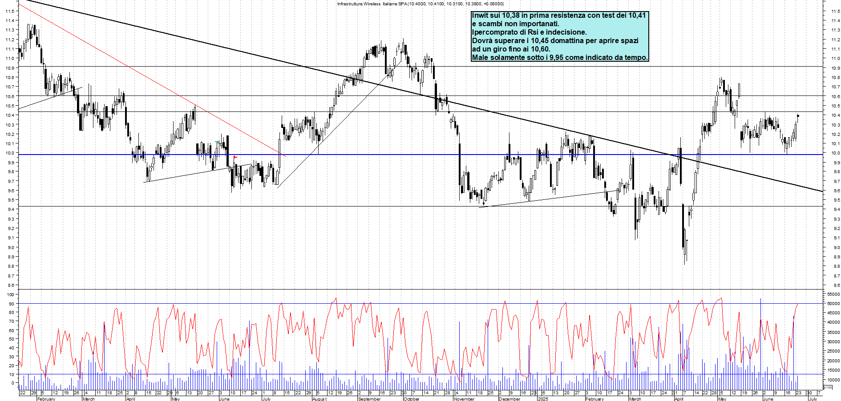This screenshot has width=841, height=401.
Task: Click the 11.5 label on the left price axis
Action: (10, 11)
